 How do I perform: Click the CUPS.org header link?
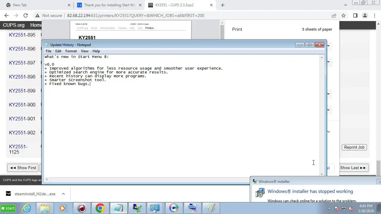click(14, 25)
